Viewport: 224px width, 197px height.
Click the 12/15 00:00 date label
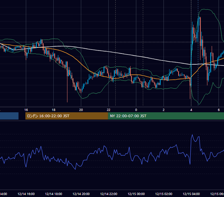136,194
